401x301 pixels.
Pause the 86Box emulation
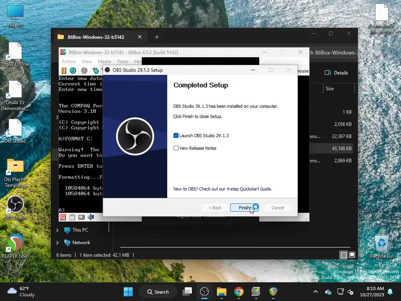(64, 71)
